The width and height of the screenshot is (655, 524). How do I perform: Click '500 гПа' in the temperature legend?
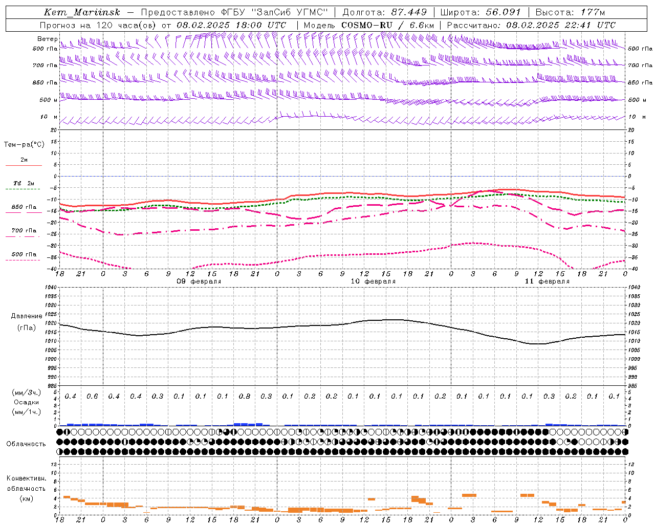pos(24,254)
